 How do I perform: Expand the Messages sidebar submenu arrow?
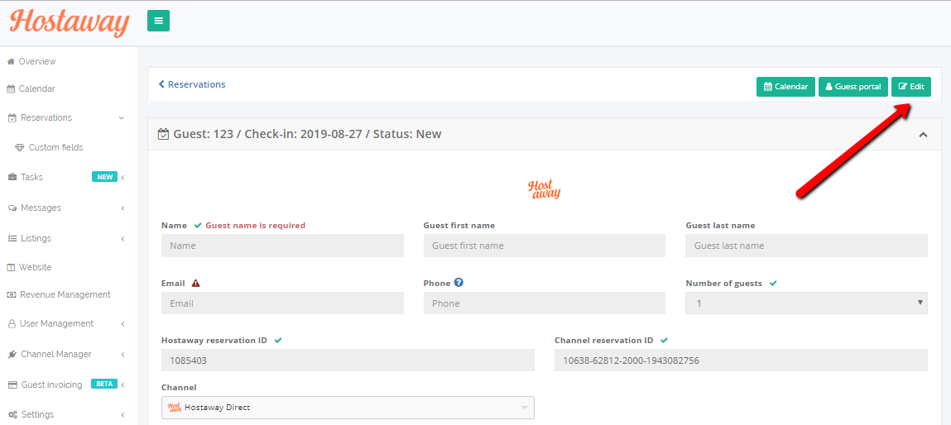point(123,208)
